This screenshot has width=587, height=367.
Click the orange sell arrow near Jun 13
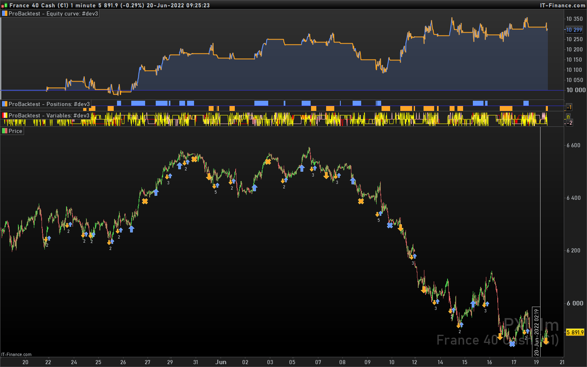point(424,290)
